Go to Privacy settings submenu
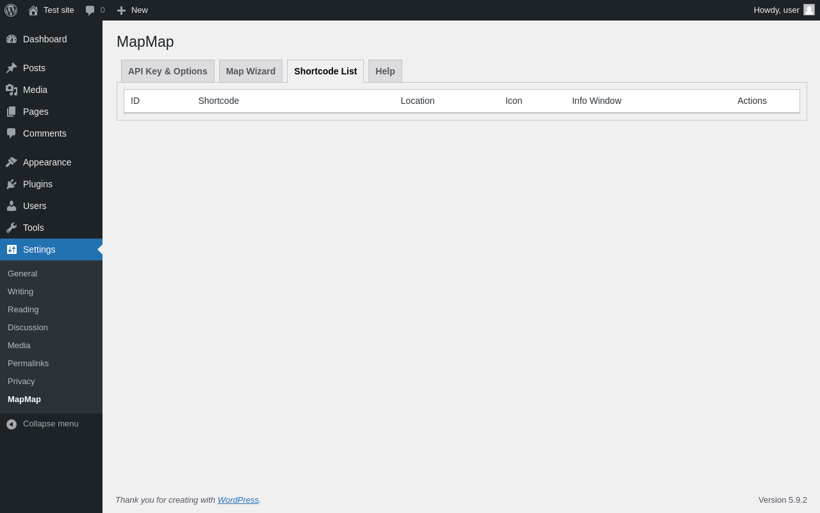This screenshot has height=513, width=820. pyautogui.click(x=21, y=382)
